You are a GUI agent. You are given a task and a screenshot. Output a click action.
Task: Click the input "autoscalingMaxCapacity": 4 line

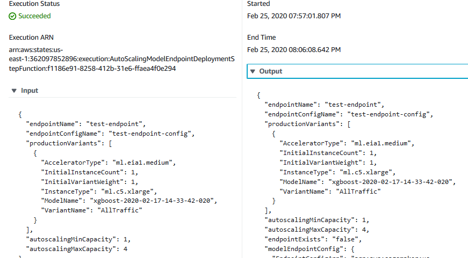coord(77,249)
